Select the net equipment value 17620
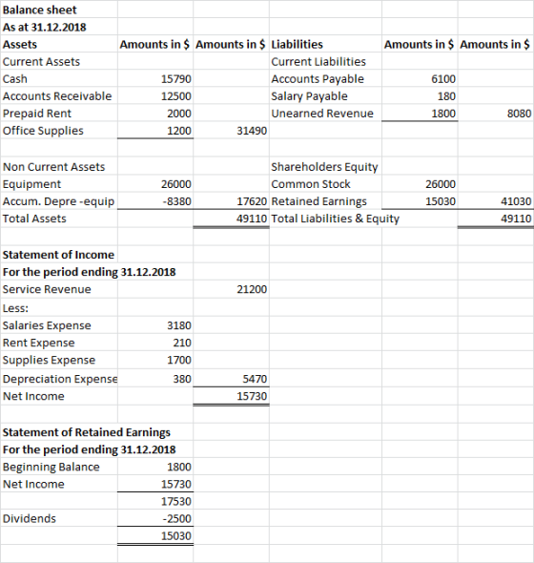Screen dimensions: 534x563 coord(252,201)
